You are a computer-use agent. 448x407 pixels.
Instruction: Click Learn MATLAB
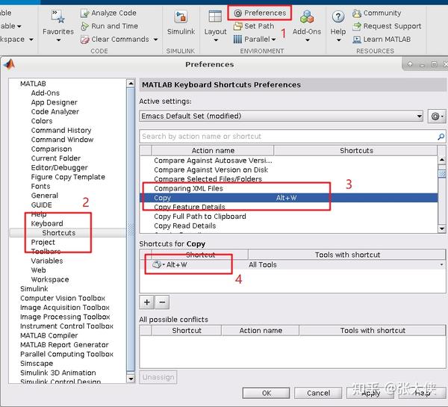[382, 39]
